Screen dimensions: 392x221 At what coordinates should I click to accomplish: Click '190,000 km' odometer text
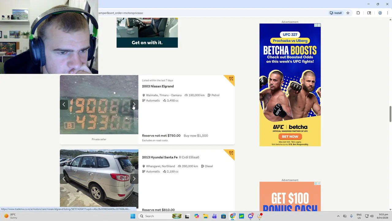(197, 95)
